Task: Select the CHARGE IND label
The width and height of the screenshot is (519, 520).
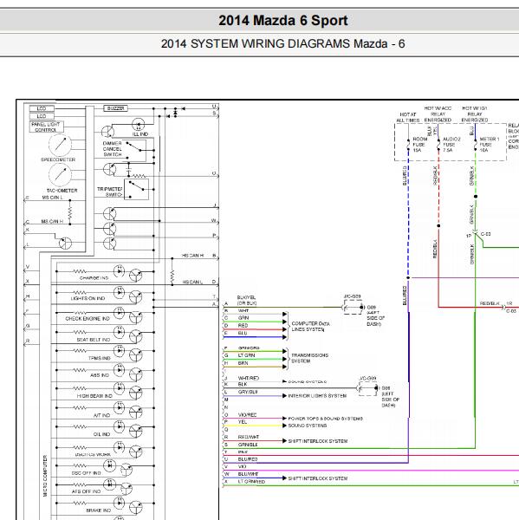Action: 94,278
